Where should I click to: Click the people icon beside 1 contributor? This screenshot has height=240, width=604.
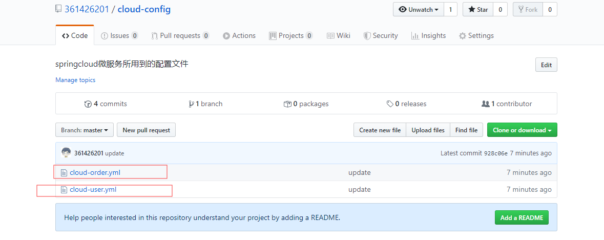[x=485, y=104]
